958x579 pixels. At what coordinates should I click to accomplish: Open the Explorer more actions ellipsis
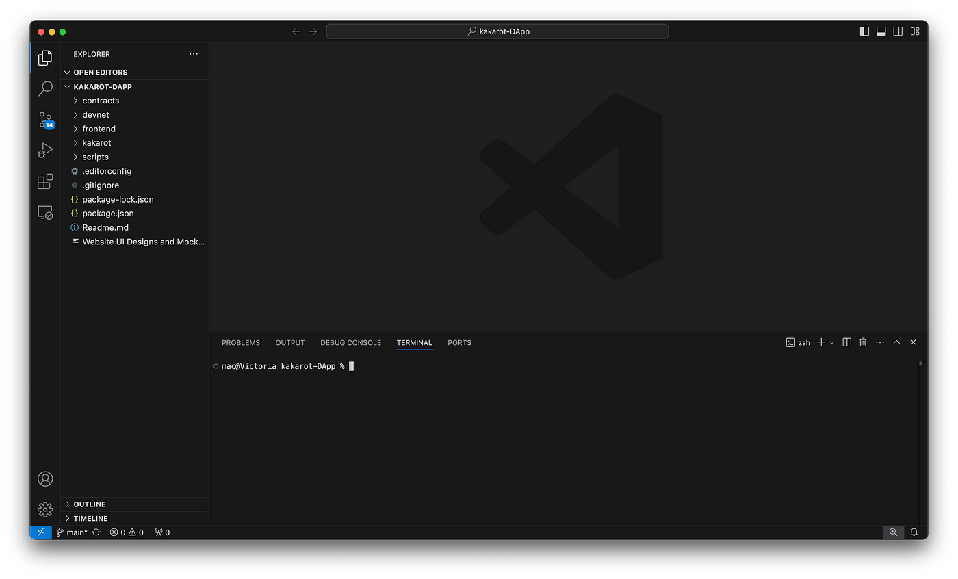(194, 54)
